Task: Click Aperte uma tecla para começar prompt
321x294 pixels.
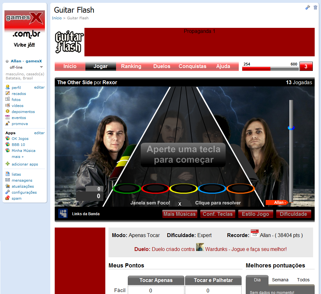Action: tap(183, 155)
